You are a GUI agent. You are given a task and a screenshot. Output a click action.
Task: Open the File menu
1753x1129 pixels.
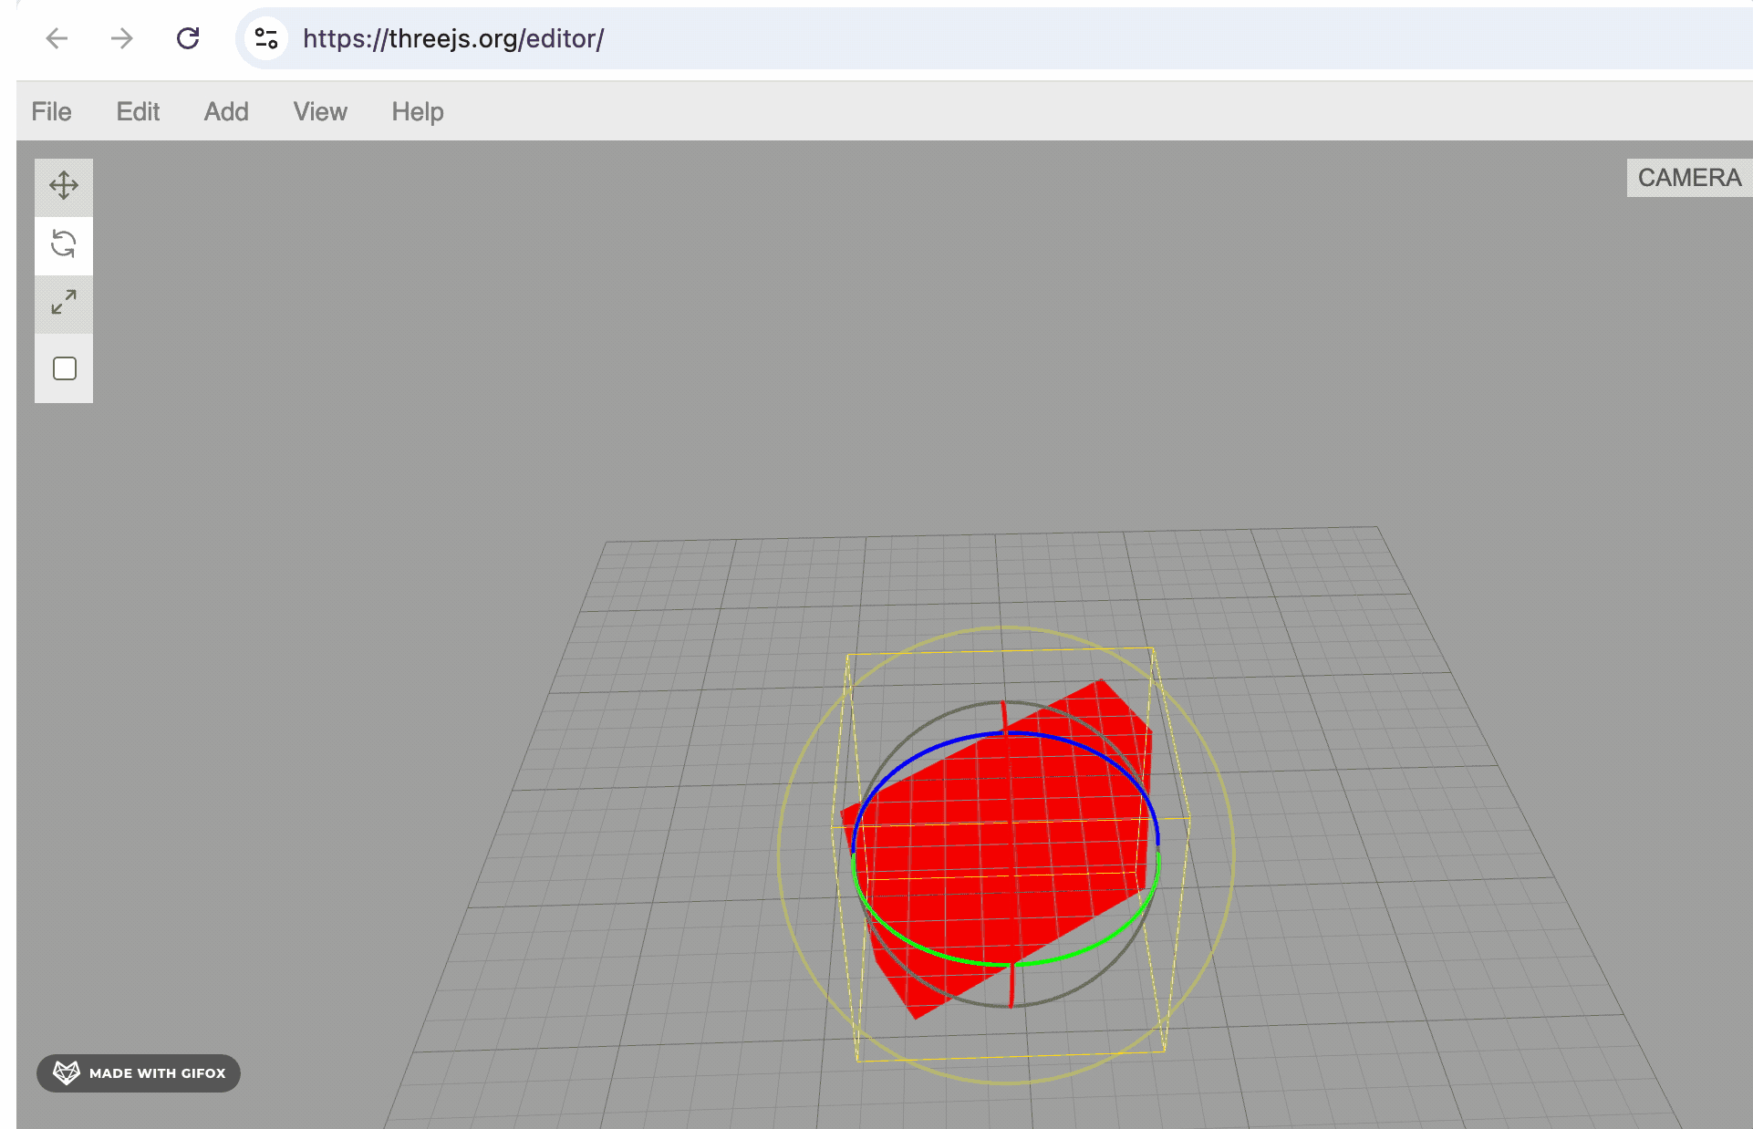(x=51, y=111)
